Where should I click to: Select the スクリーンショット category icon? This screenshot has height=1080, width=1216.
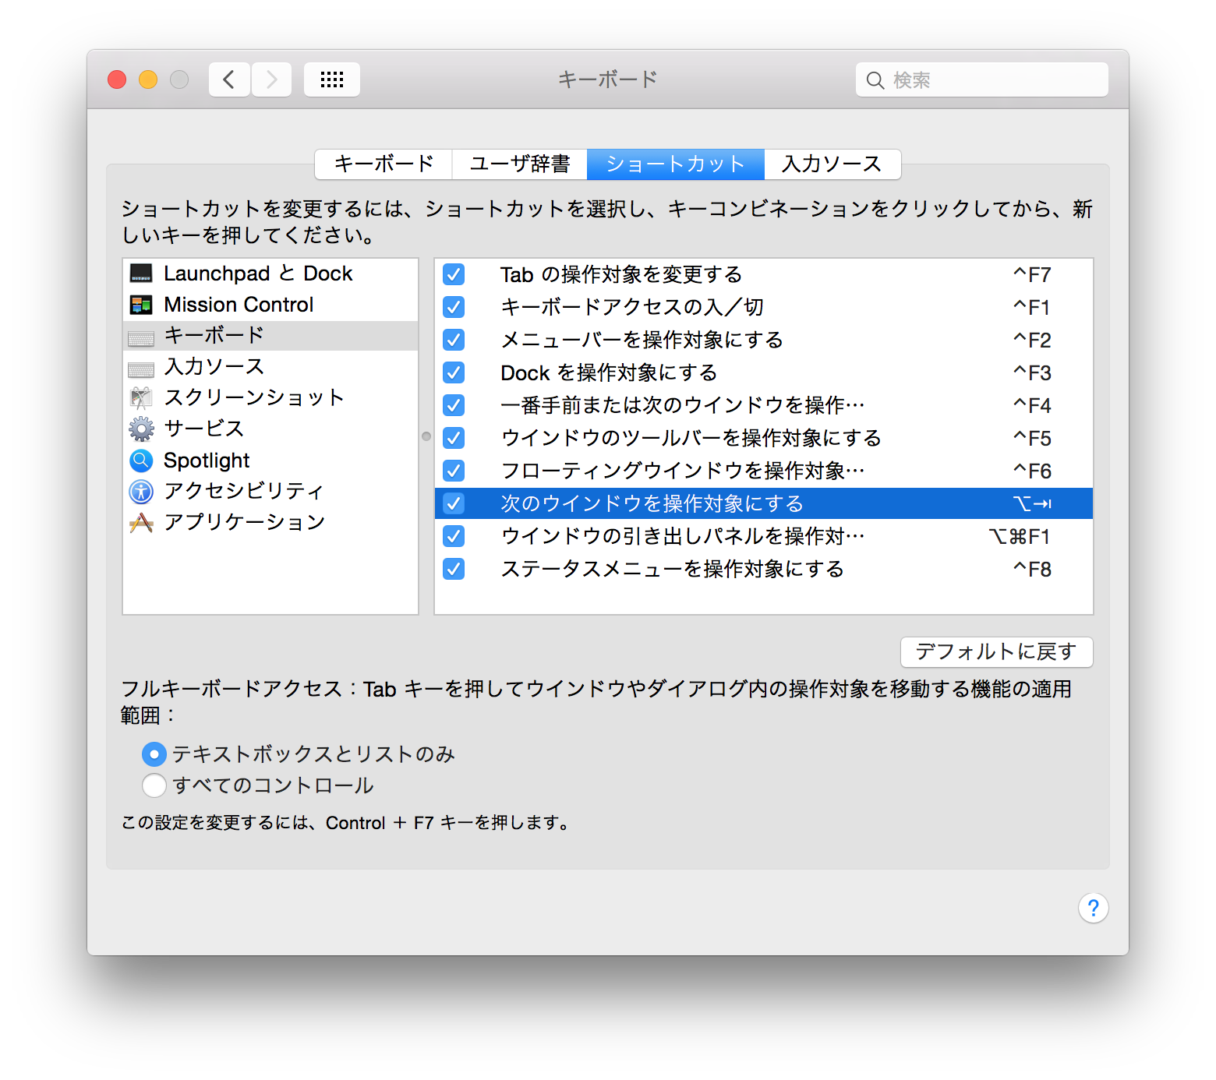(x=141, y=397)
